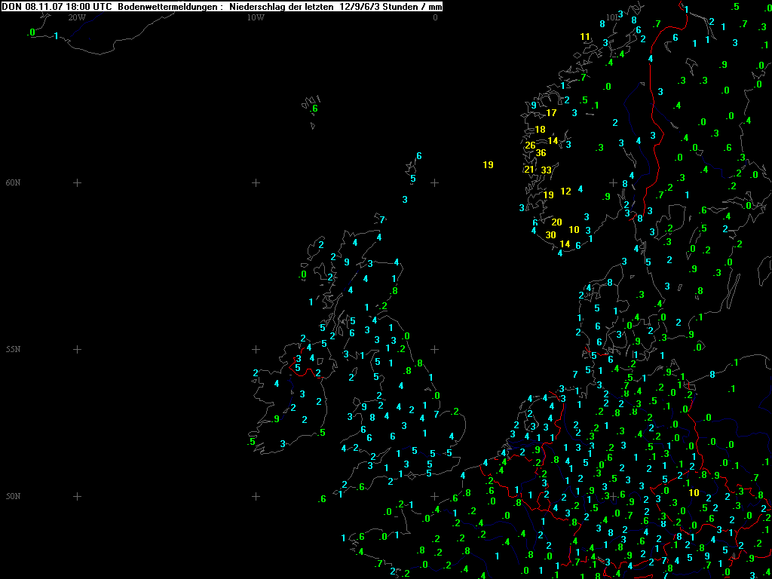Select the yellow 30 reading in southern Norway
Image resolution: width=772 pixels, height=579 pixels.
click(550, 235)
